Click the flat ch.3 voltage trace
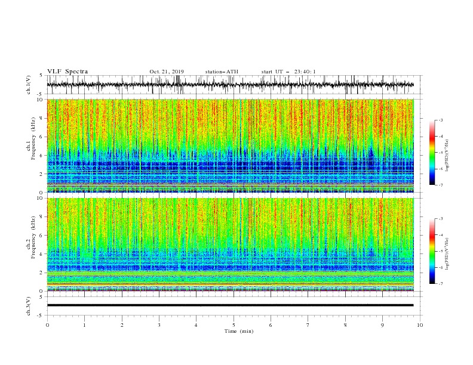Viewport: 473px width, 365px height. (231, 305)
